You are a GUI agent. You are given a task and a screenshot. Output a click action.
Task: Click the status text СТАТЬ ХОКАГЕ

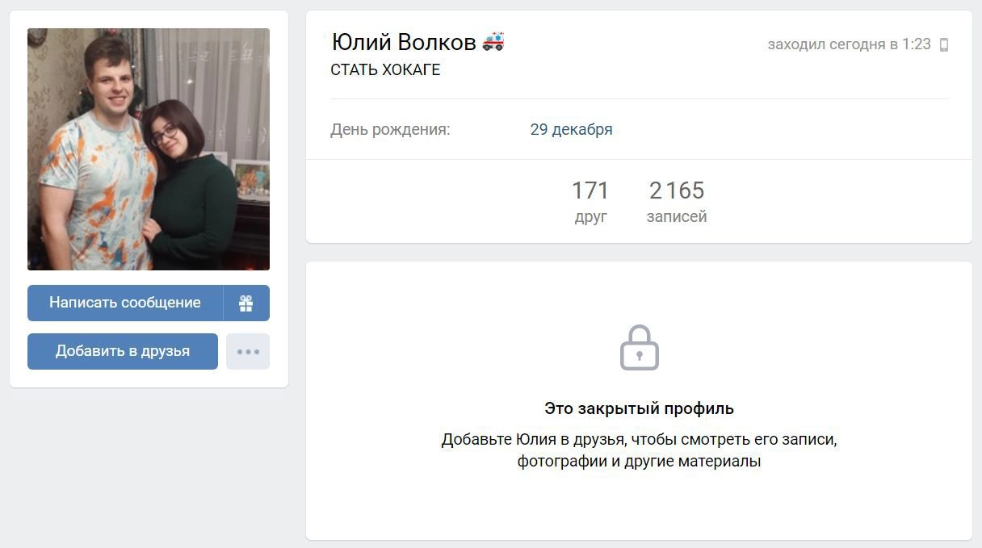pos(386,70)
